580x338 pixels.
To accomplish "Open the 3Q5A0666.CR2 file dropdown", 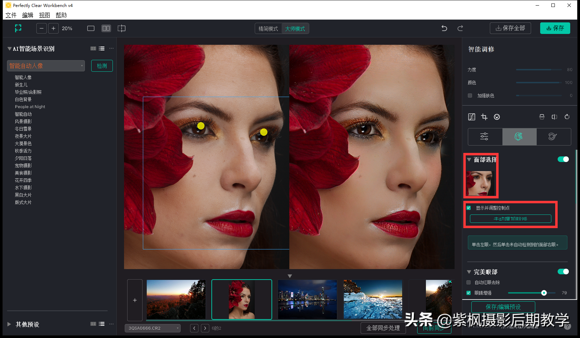I will (x=153, y=328).
